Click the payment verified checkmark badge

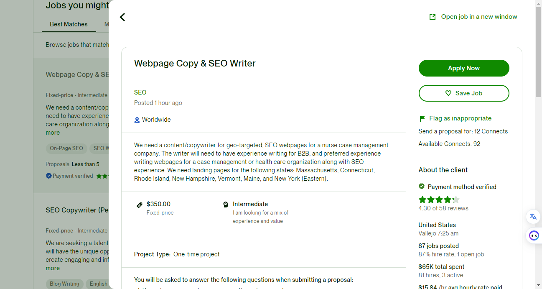[422, 187]
